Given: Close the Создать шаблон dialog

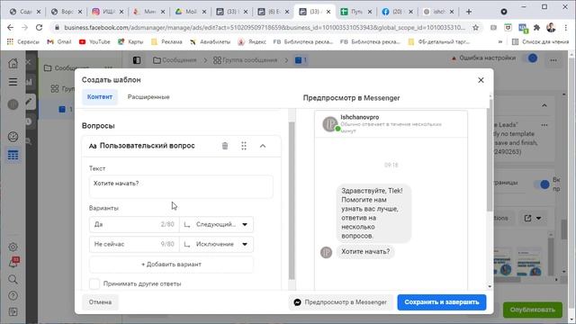Looking at the screenshot, I should coord(481,80).
